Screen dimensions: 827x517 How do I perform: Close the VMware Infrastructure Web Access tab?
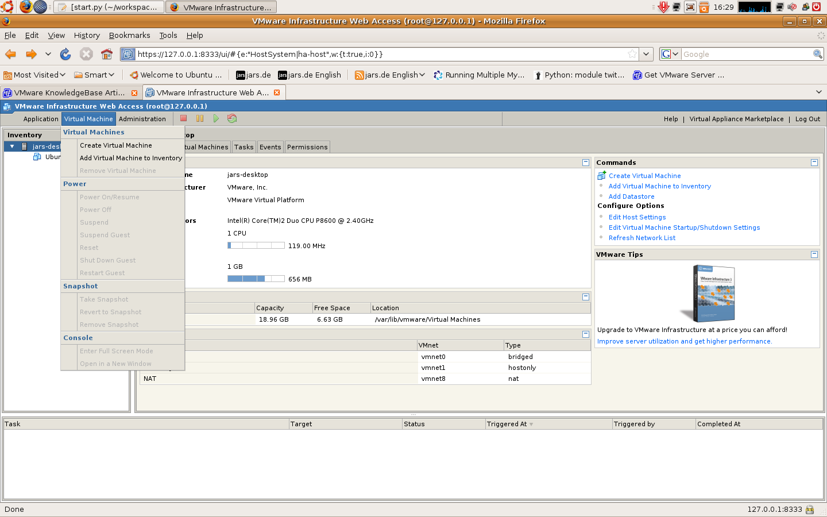coord(277,92)
